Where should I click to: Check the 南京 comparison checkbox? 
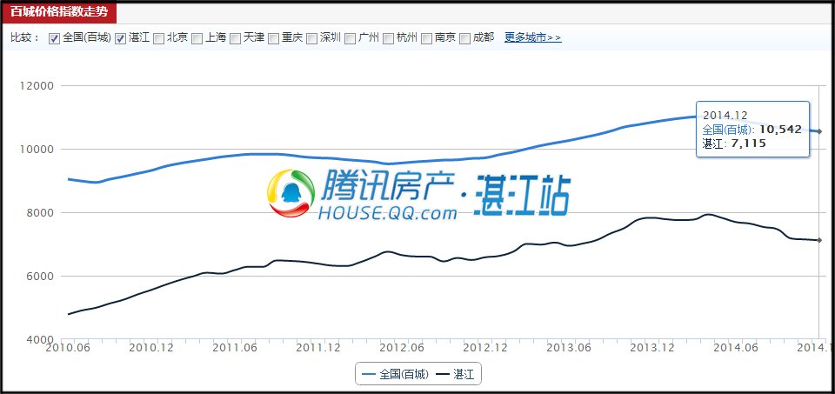coord(427,38)
